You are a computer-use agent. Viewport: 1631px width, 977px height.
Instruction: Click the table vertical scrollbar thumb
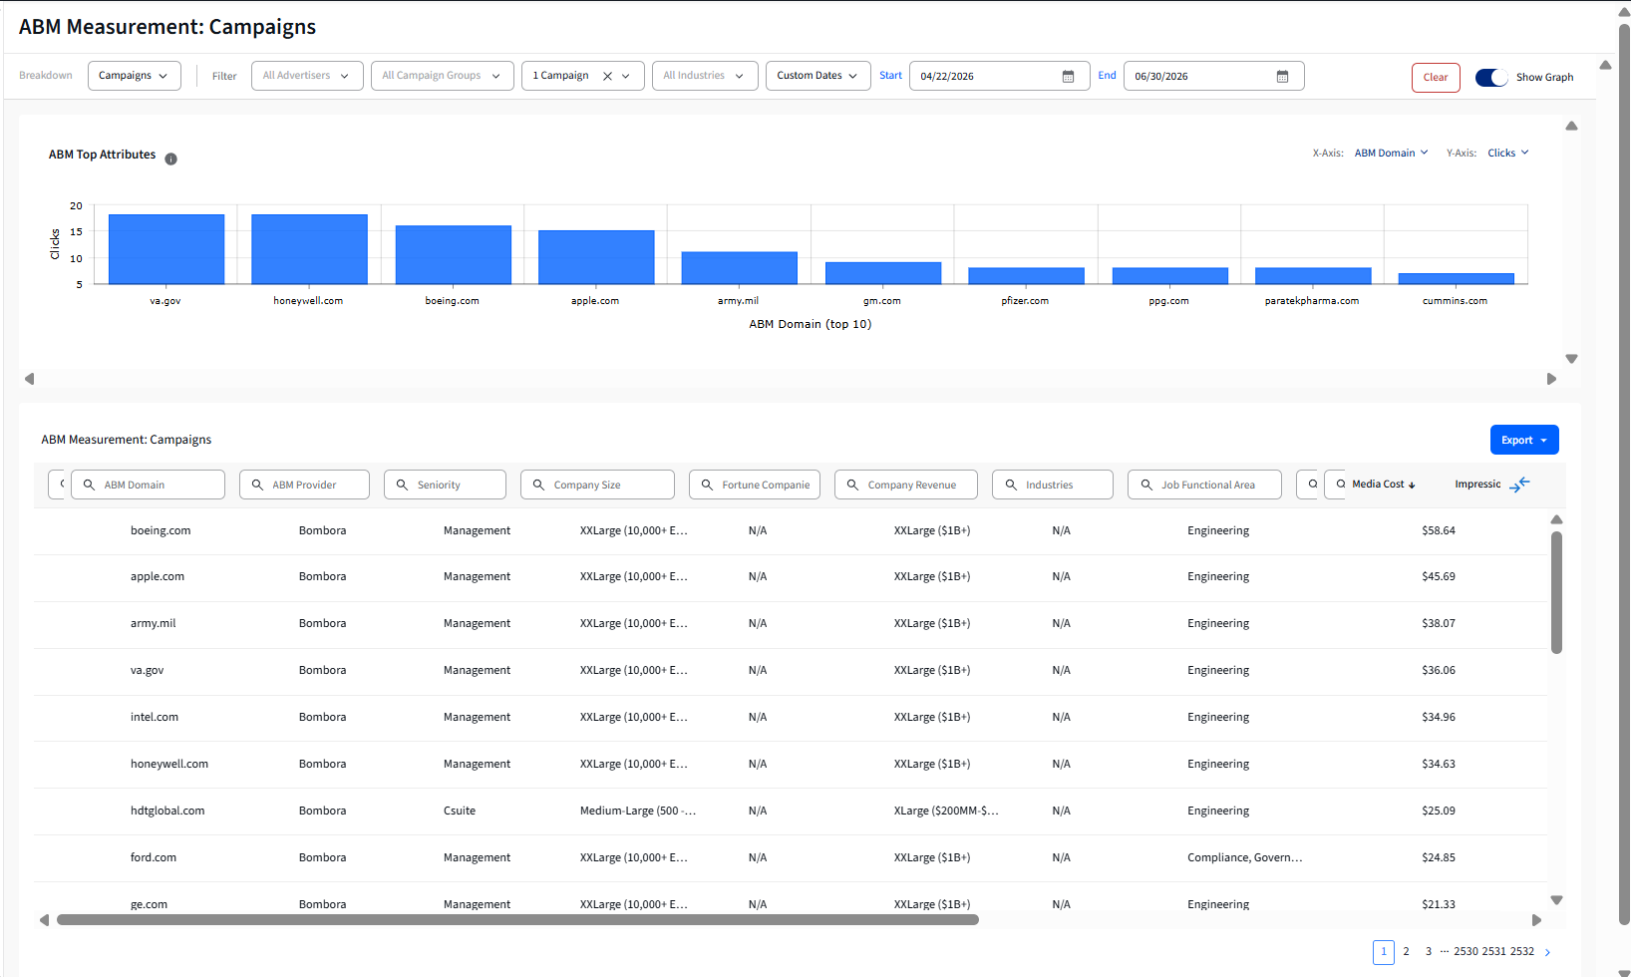coord(1556,592)
